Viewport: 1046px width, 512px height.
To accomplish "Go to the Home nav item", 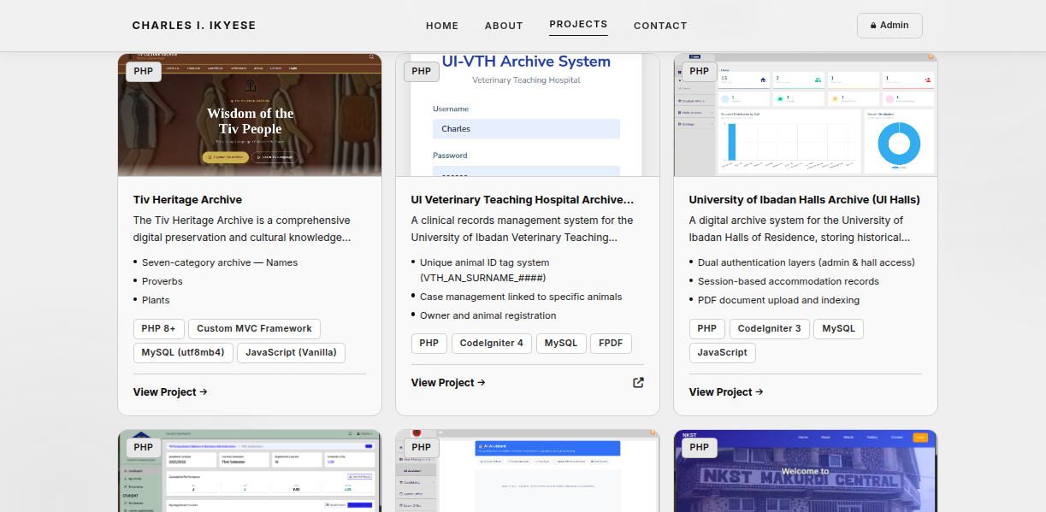I will point(442,26).
